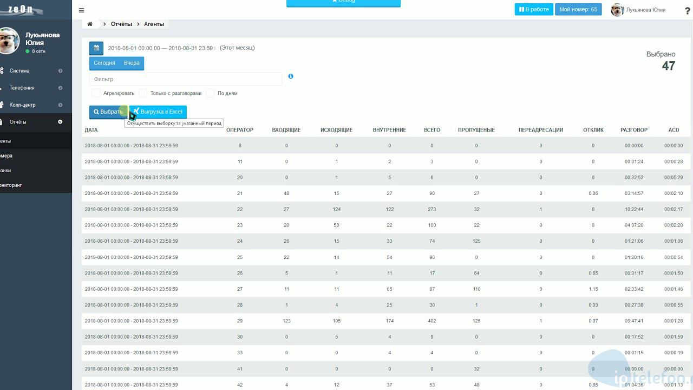Click missed value 125 cell
Screen dimensions: 693x390
coord(476,241)
